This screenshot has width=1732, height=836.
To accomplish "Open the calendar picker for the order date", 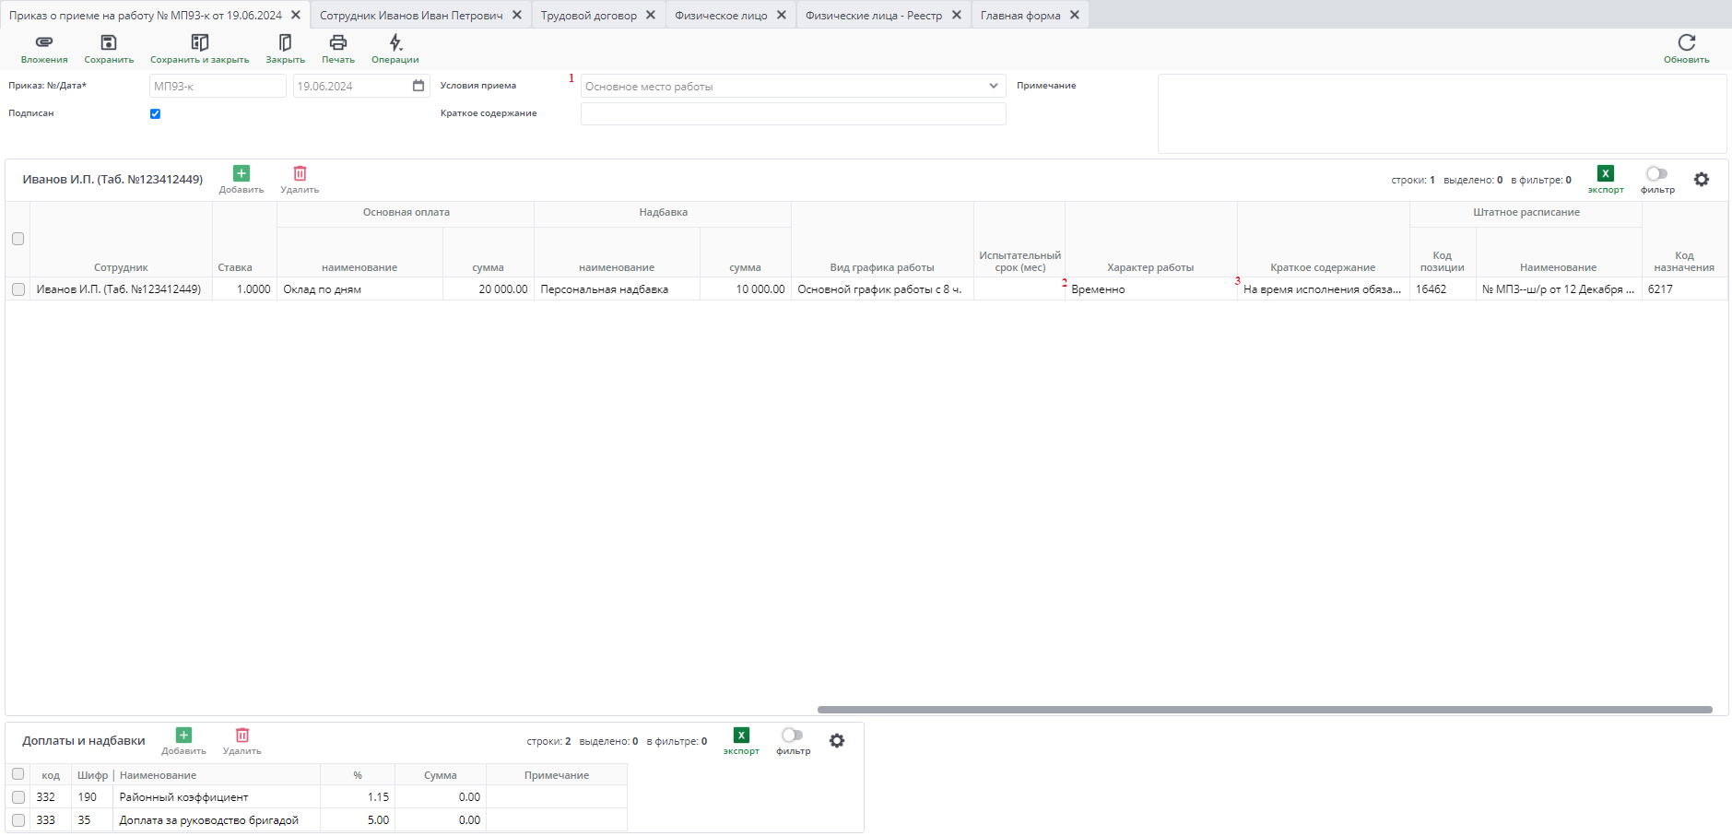I will coord(418,86).
